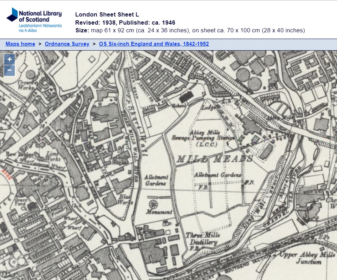Click the Blue Works map label

(x=126, y=200)
